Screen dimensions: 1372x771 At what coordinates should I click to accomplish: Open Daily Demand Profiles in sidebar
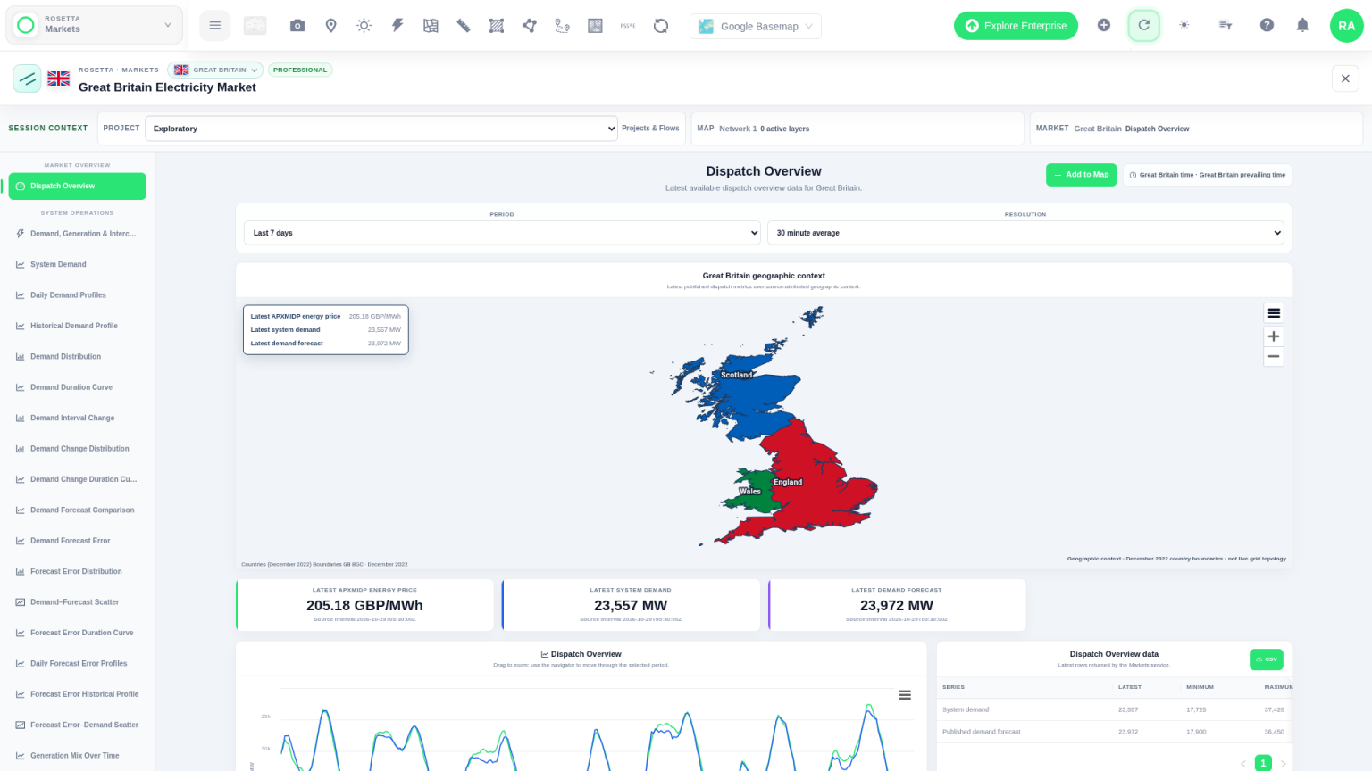point(77,295)
